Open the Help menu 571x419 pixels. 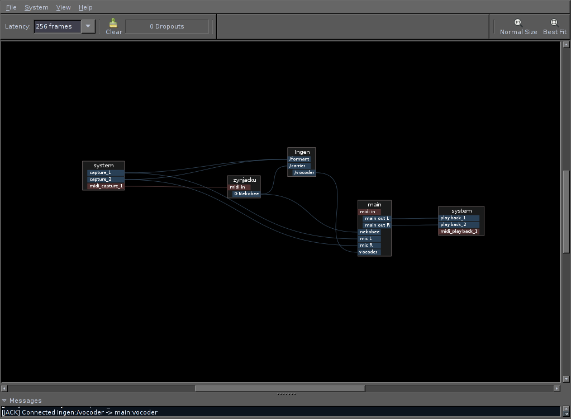85,7
